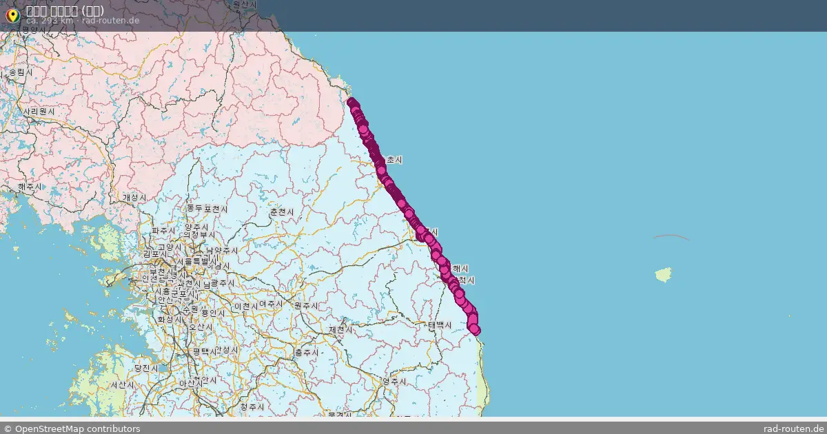Image resolution: width=827 pixels, height=434 pixels.
Task: Click the 원산시 map label
Action: [x=245, y=5]
